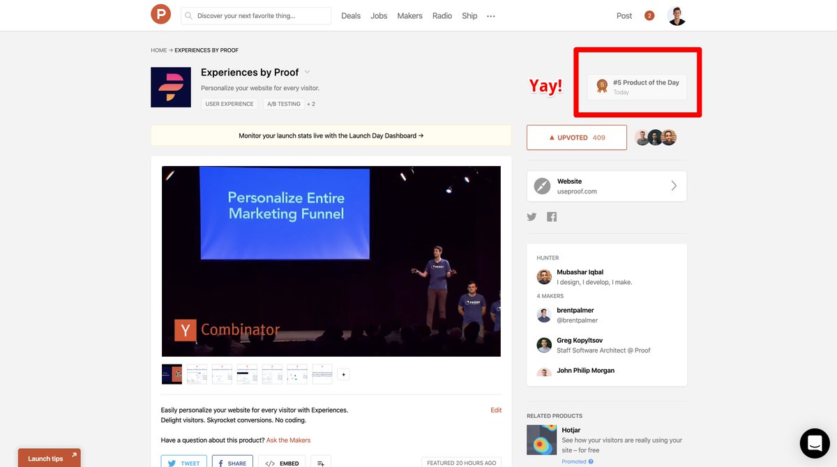Click Greg Kopyltsov's avatar image
This screenshot has width=837, height=467.
[x=544, y=345]
